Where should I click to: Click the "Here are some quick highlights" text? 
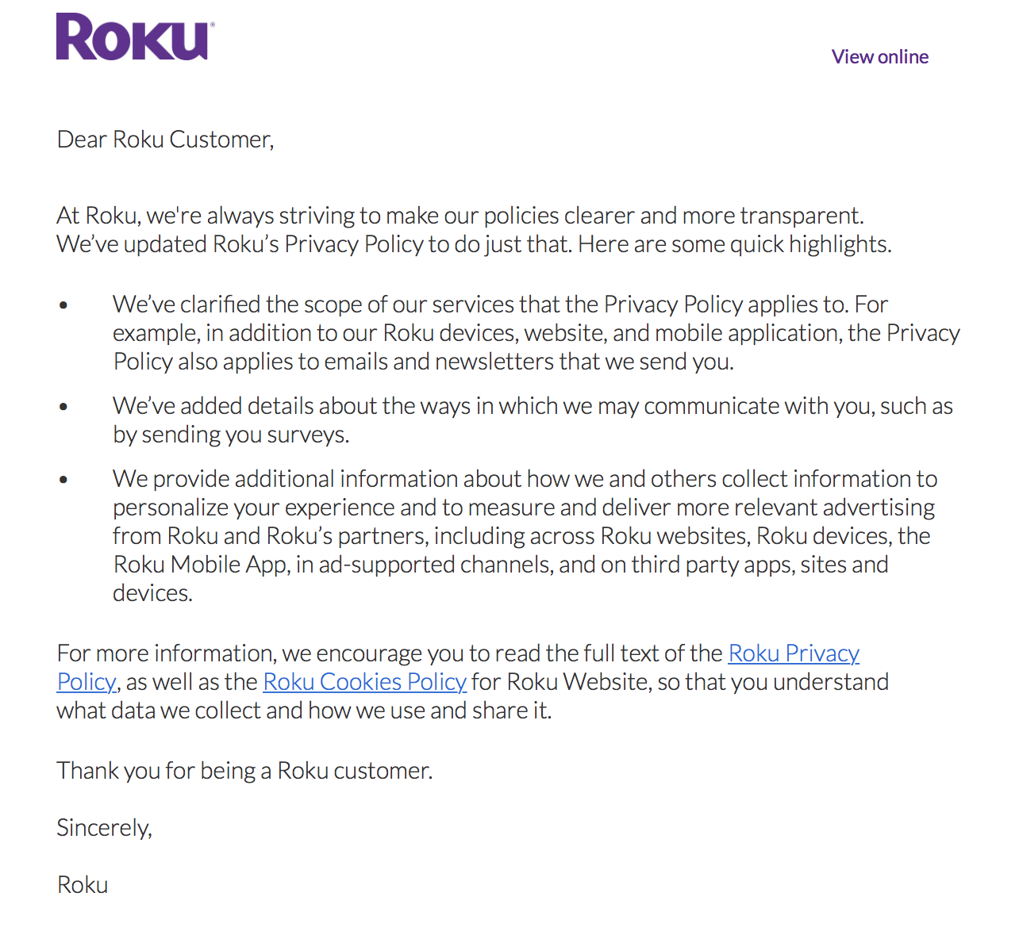tap(734, 244)
